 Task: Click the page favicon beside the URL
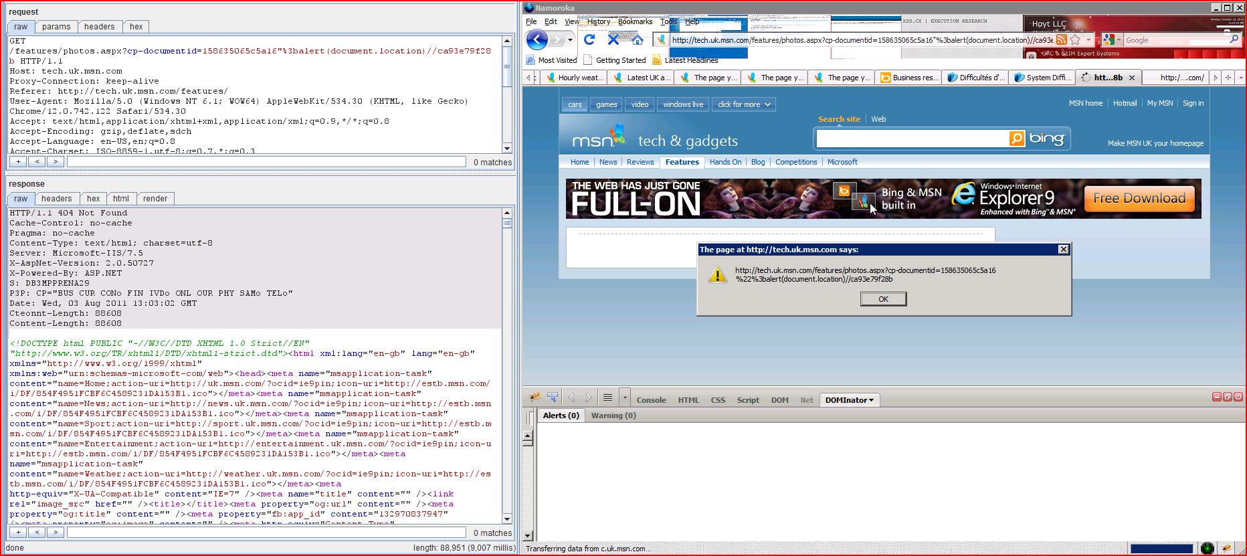(x=662, y=40)
